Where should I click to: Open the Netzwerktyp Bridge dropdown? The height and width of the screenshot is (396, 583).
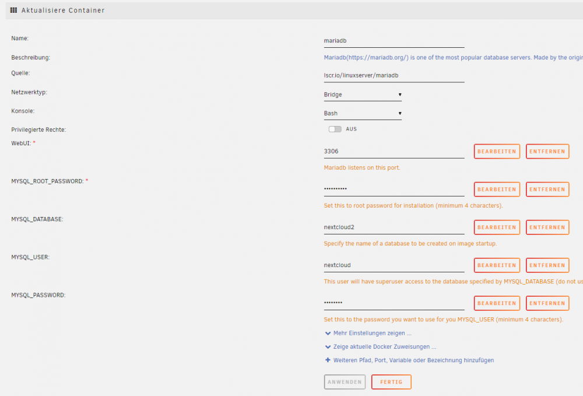(363, 95)
